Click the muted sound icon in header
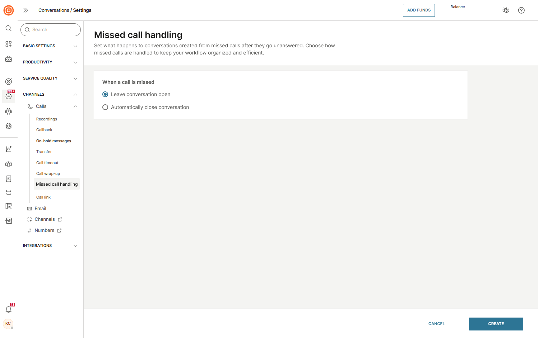 [x=506, y=10]
